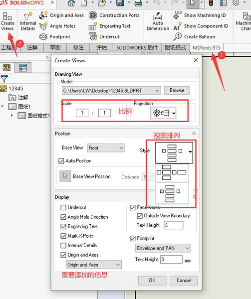
Task: Open the Internal Details tool
Action: click(28, 21)
